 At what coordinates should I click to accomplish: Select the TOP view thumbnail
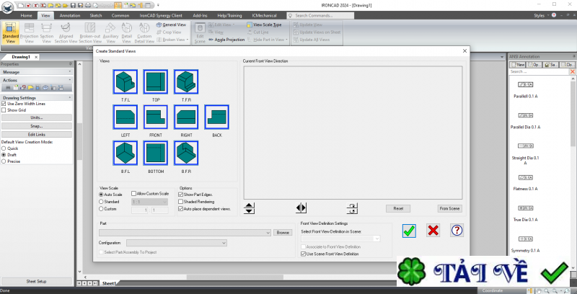(156, 81)
